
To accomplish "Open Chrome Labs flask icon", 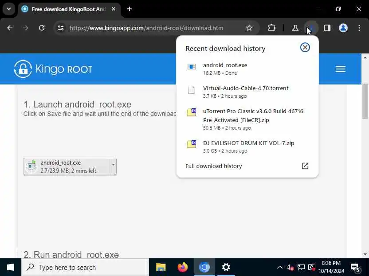I will point(295,28).
